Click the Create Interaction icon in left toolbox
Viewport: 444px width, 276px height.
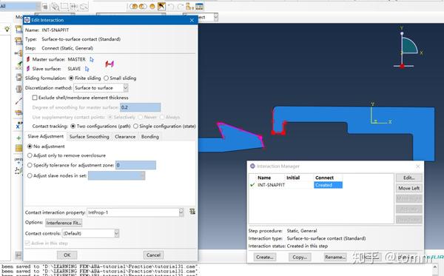pyautogui.click(x=18, y=29)
